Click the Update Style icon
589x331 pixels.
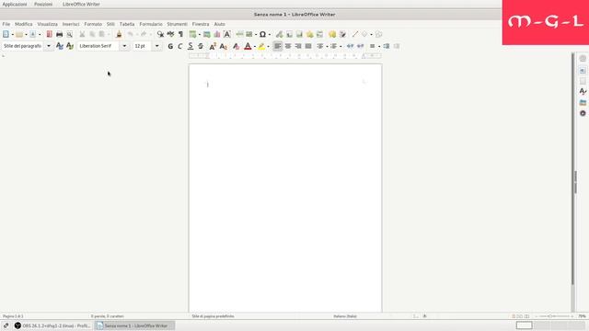tap(59, 46)
